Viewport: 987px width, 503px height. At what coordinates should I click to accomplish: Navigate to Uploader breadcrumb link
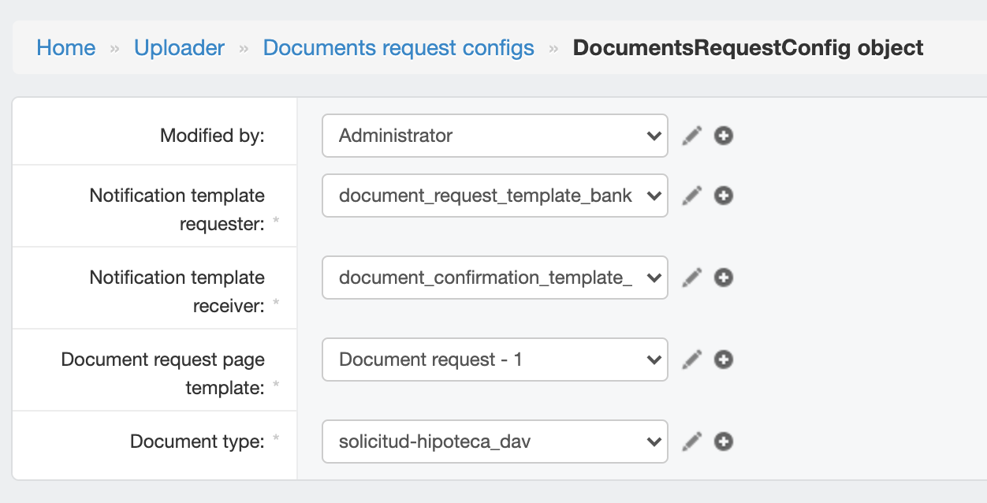tap(179, 48)
